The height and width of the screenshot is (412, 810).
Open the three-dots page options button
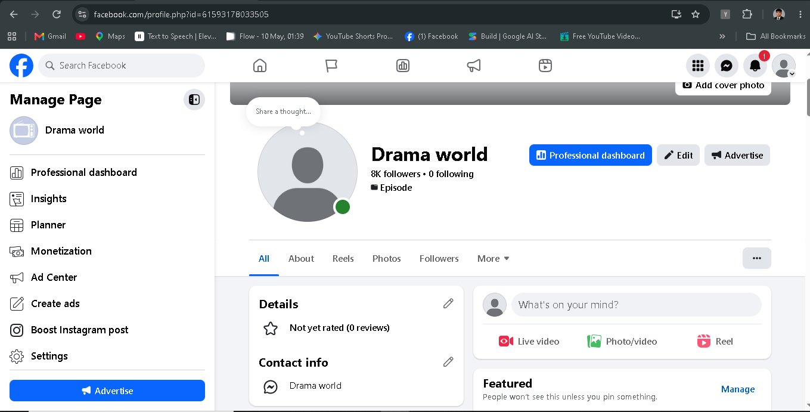(757, 258)
